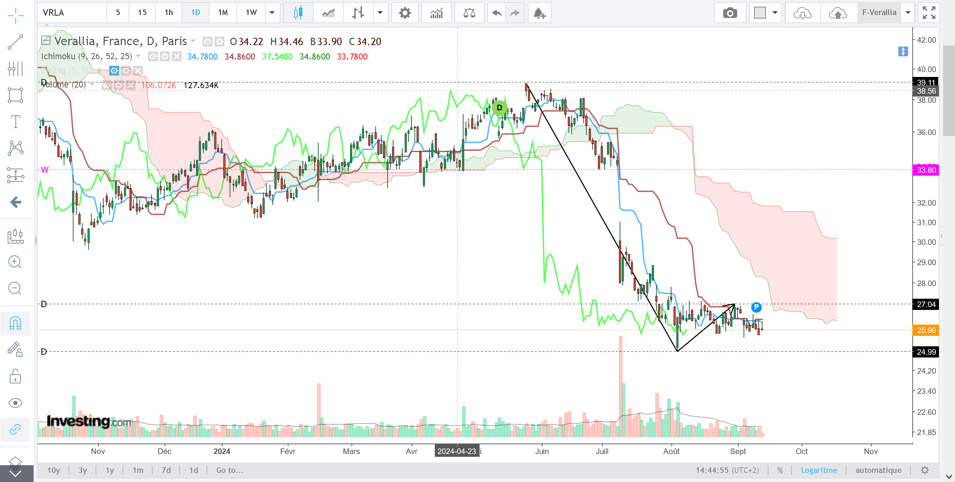Toggle ZigZag indicator visibility eye
The width and height of the screenshot is (955, 482).
pos(114,70)
